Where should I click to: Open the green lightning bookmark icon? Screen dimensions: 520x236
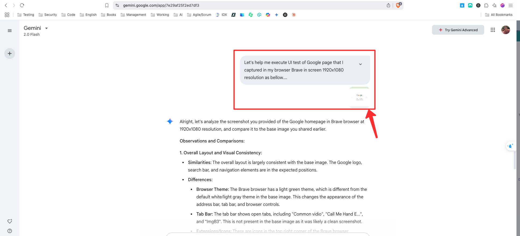(x=251, y=15)
